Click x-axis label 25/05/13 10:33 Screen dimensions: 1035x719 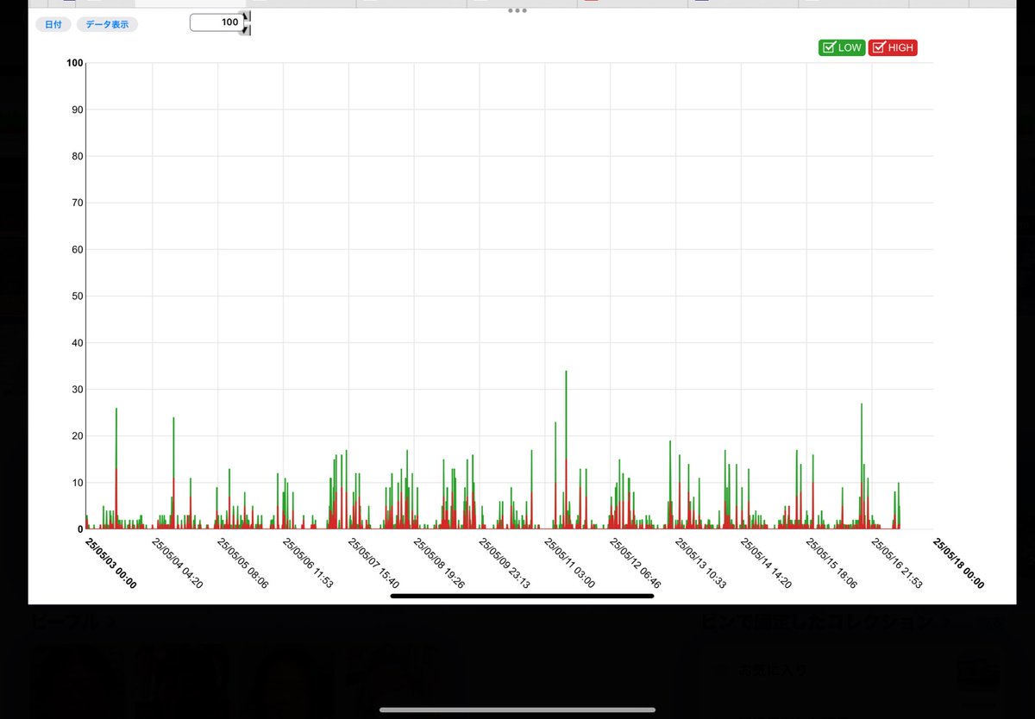click(700, 563)
